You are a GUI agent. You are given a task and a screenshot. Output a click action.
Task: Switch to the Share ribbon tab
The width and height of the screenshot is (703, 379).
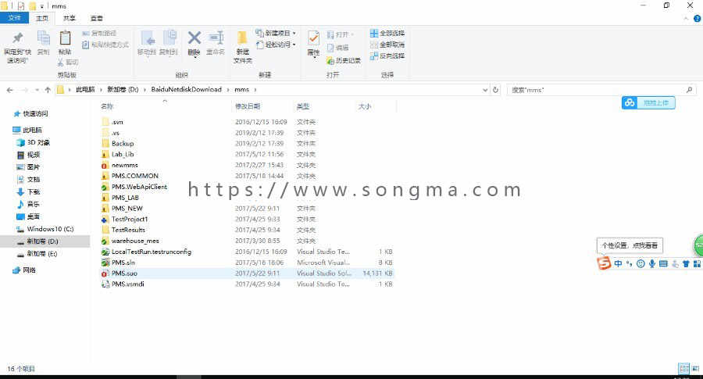[69, 19]
